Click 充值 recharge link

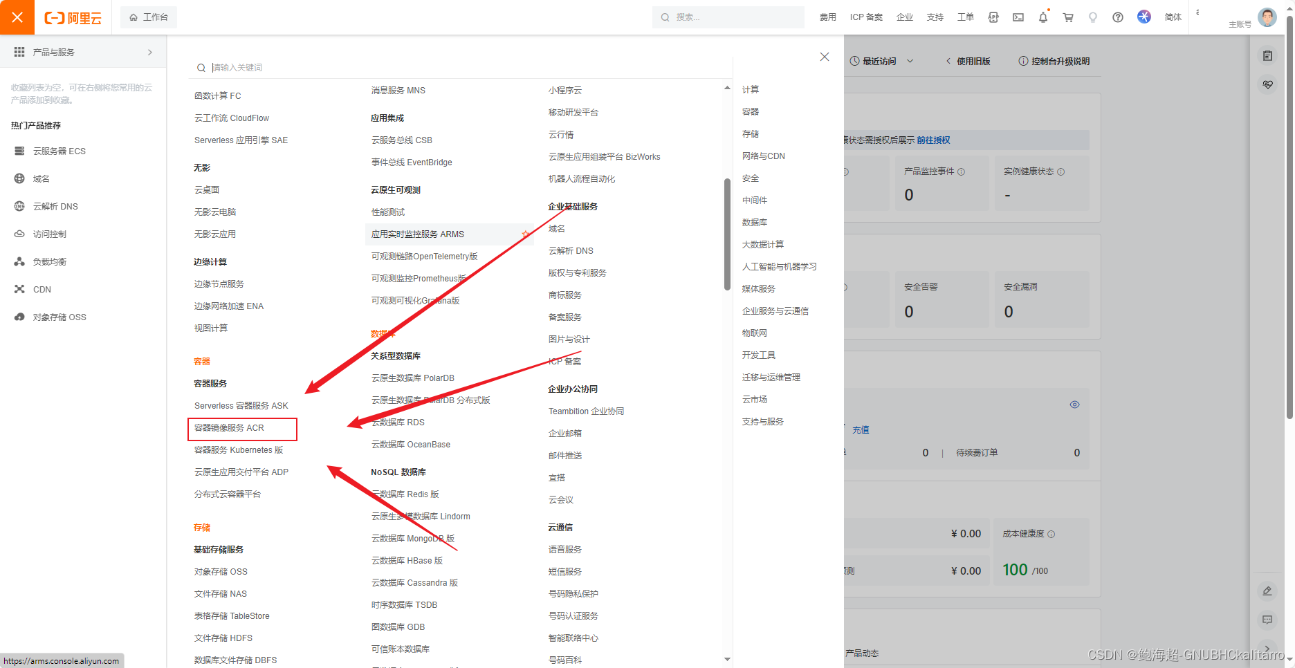[x=861, y=430]
